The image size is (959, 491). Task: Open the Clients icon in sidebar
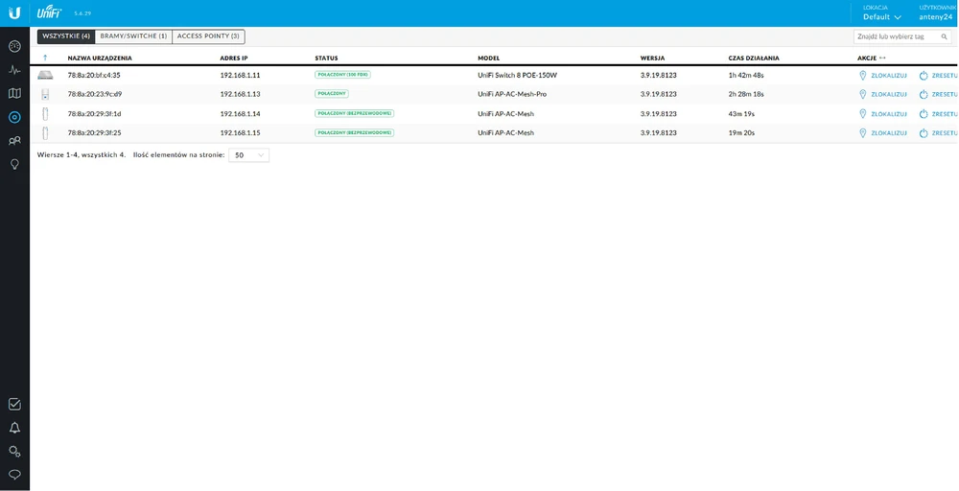(14, 141)
